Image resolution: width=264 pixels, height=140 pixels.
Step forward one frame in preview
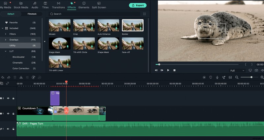coord(162,70)
